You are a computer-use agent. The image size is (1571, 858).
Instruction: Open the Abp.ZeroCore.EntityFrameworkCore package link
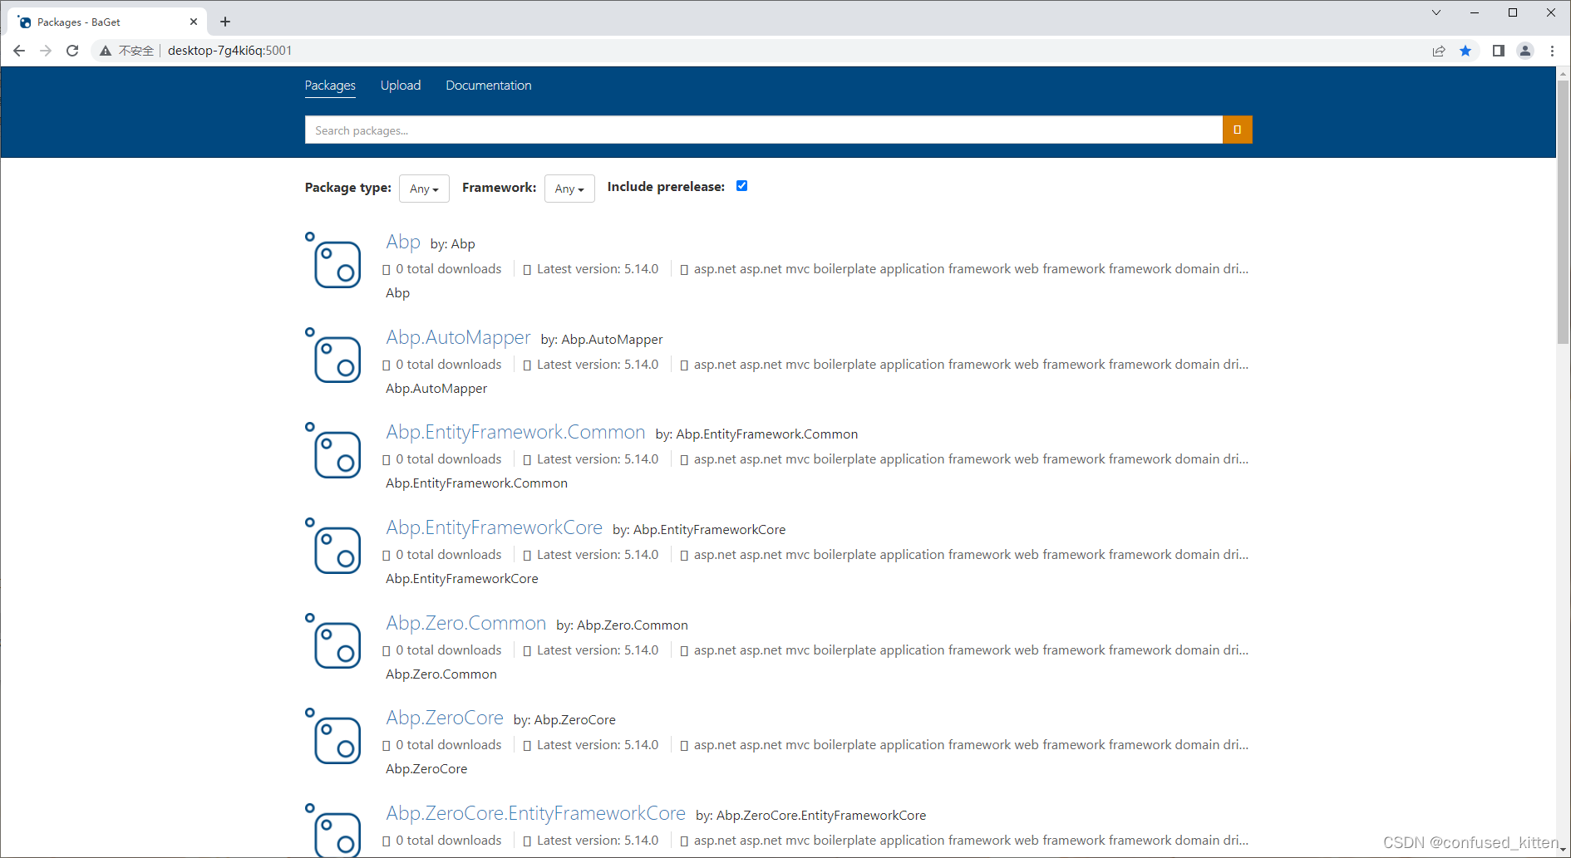pos(535,813)
